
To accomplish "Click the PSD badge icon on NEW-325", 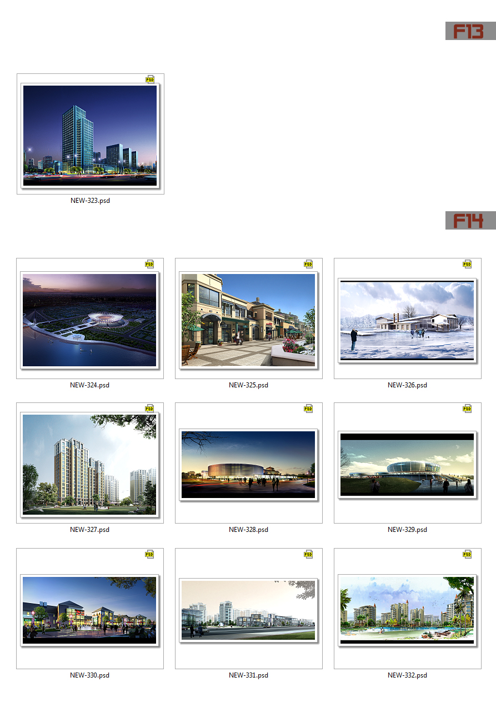I will [x=308, y=264].
